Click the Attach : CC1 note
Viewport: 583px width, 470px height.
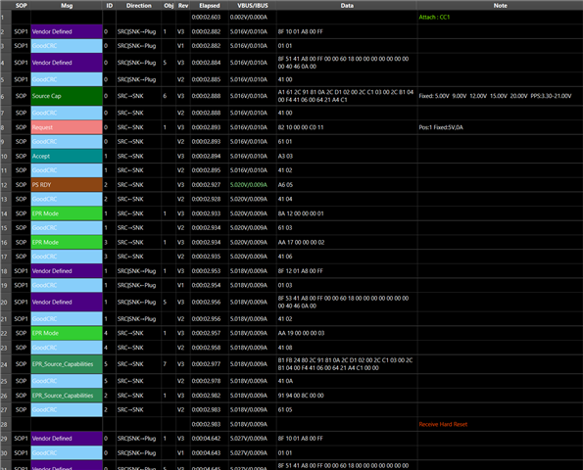(x=434, y=17)
